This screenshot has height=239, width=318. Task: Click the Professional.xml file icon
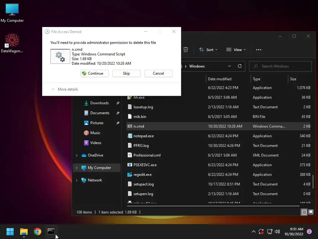point(129,155)
